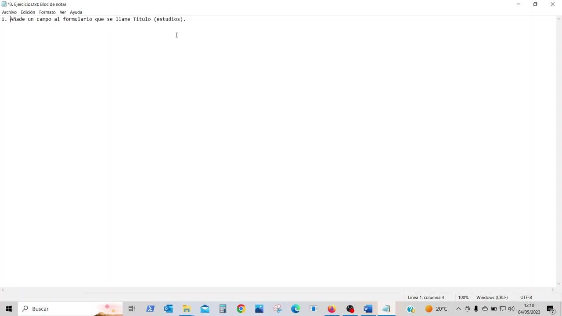This screenshot has width=562, height=316.
Task: Open the Windows Start menu
Action: [x=9, y=309]
